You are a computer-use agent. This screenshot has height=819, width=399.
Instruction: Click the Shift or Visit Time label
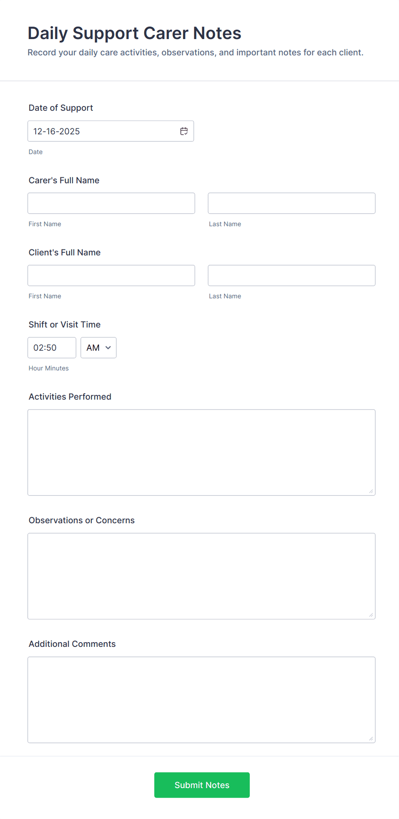coord(64,325)
